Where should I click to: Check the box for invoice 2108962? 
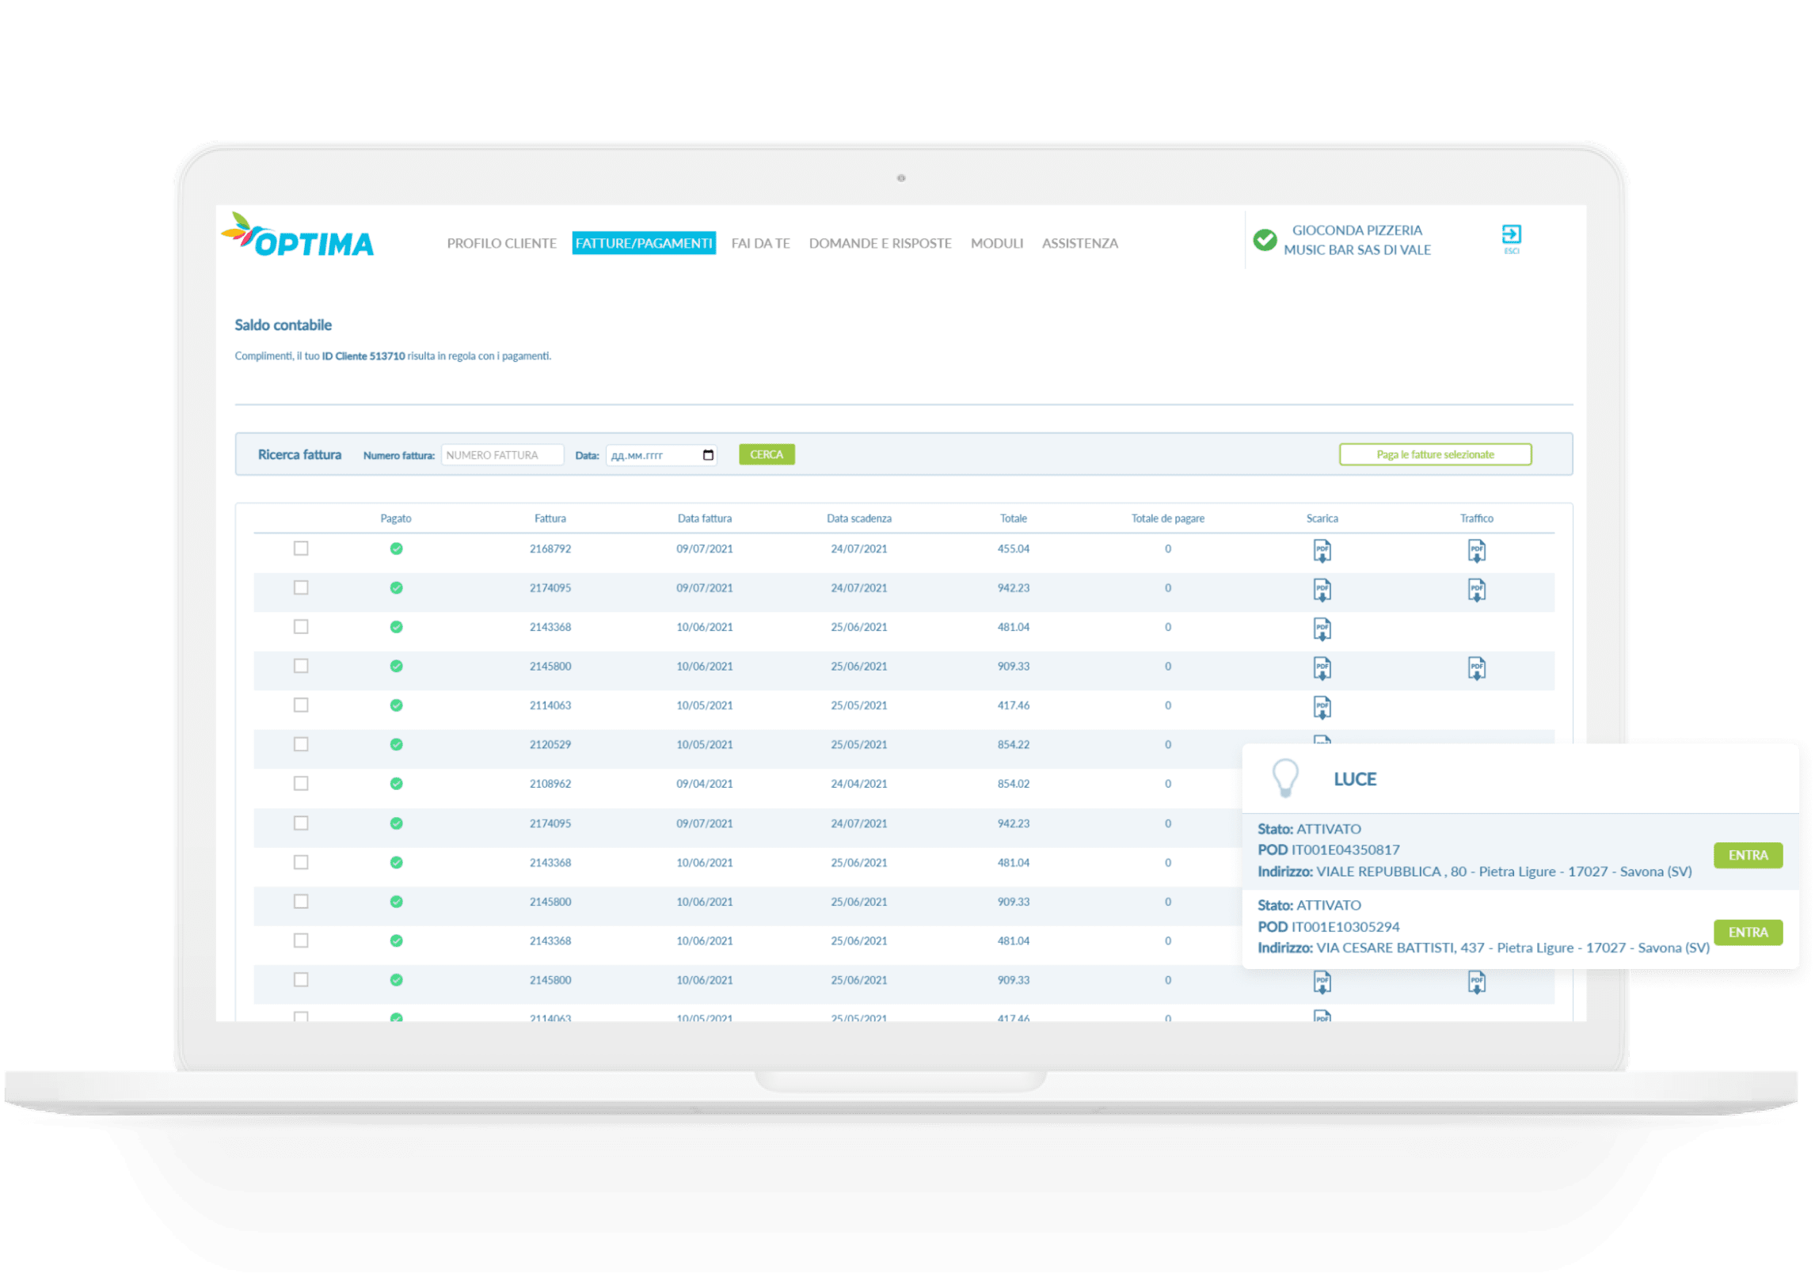(301, 784)
